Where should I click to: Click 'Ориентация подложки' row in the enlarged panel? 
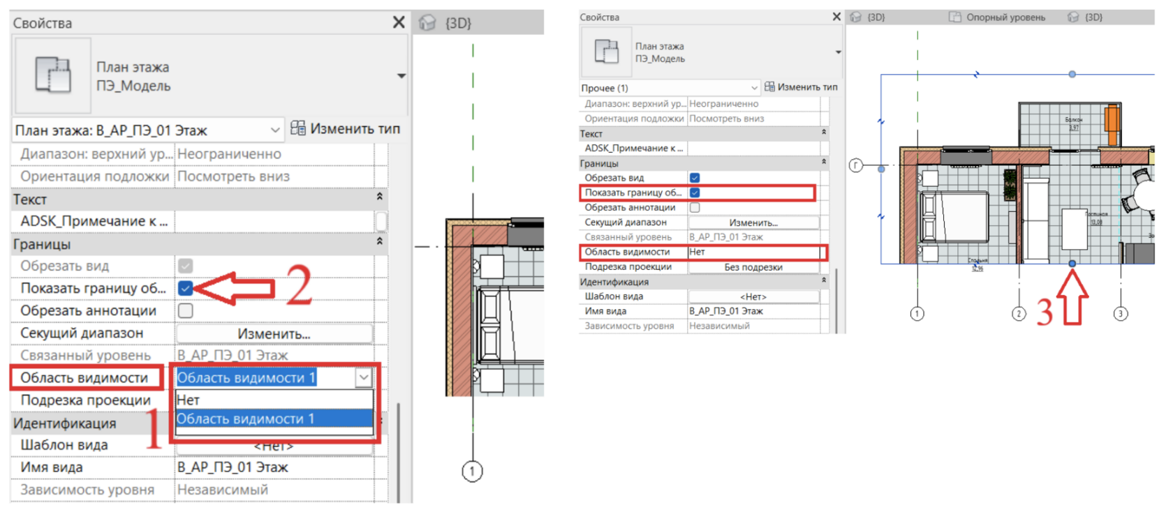(x=200, y=176)
